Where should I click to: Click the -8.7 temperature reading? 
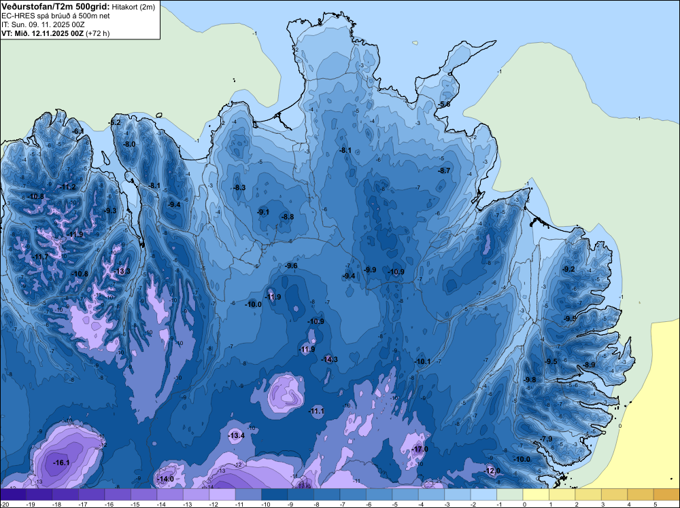pos(444,170)
